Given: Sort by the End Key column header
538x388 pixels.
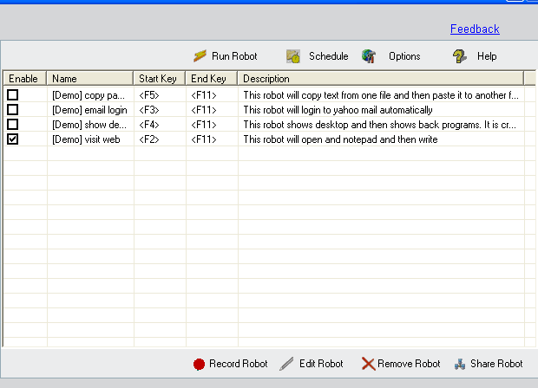Looking at the screenshot, I should (x=212, y=79).
